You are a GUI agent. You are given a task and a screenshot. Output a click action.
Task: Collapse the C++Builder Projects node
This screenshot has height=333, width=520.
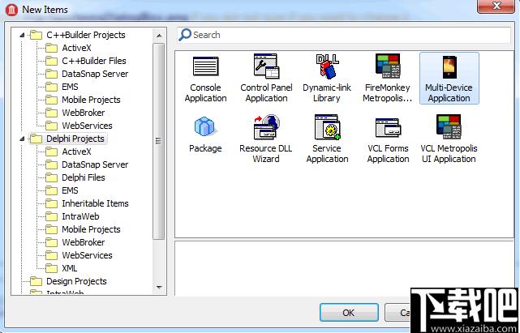22,35
